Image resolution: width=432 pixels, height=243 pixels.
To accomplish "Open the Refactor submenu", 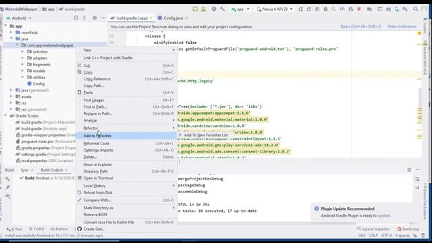I will 127,128.
